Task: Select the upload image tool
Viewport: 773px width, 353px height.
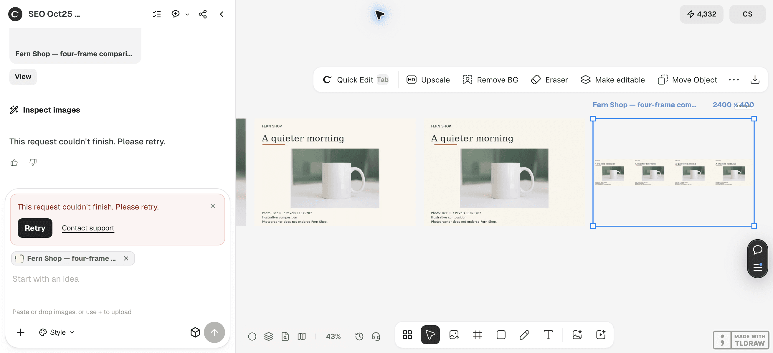Action: coord(454,334)
